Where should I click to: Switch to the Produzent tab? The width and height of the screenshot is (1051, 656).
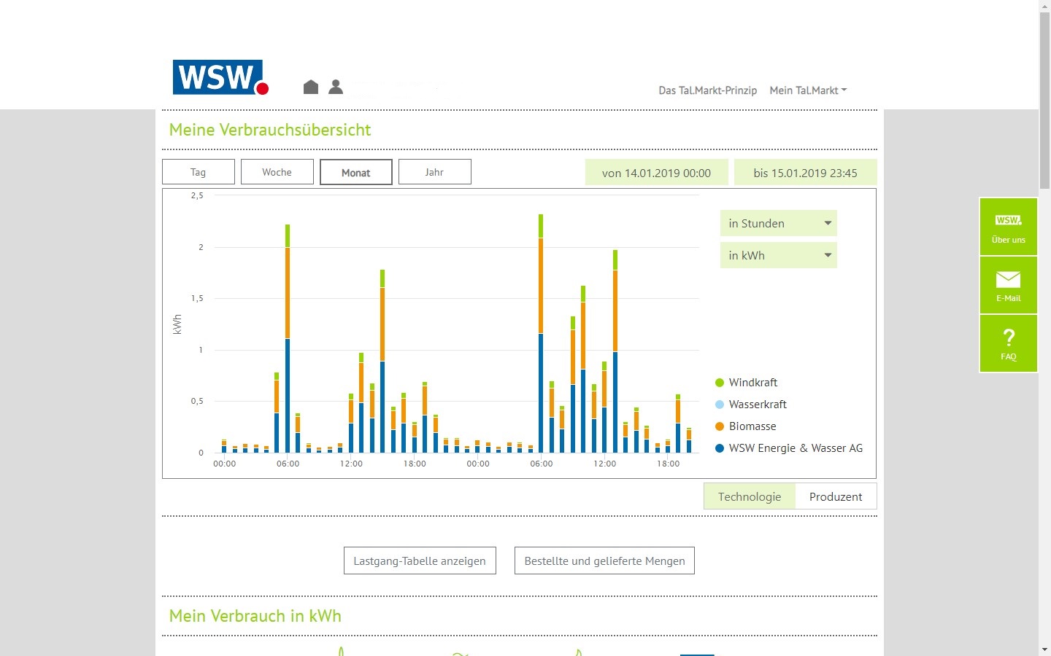click(835, 497)
